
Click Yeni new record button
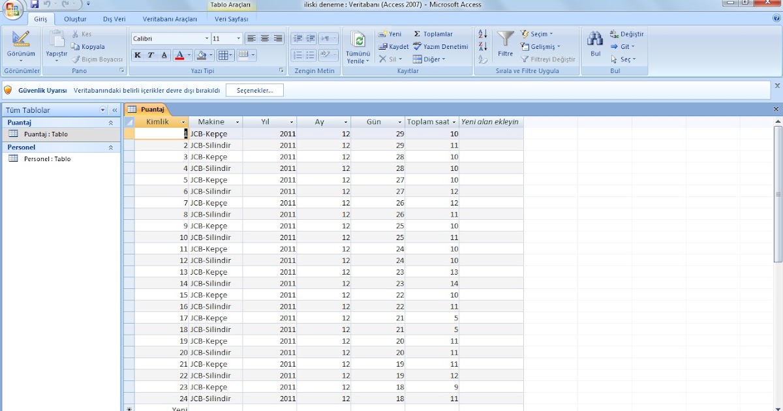[x=390, y=34]
